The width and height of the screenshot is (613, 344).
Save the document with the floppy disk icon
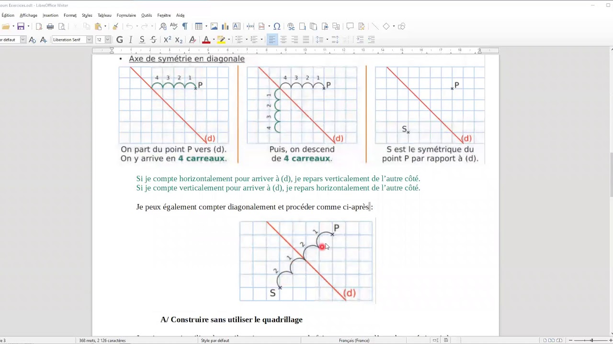(21, 27)
